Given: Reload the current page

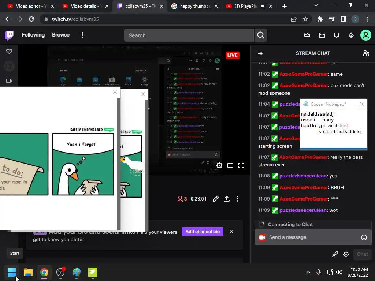Looking at the screenshot, I should pyautogui.click(x=31, y=19).
